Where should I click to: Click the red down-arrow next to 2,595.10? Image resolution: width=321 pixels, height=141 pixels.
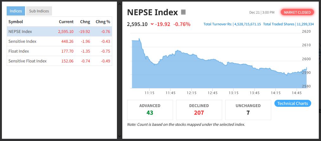pos(152,24)
